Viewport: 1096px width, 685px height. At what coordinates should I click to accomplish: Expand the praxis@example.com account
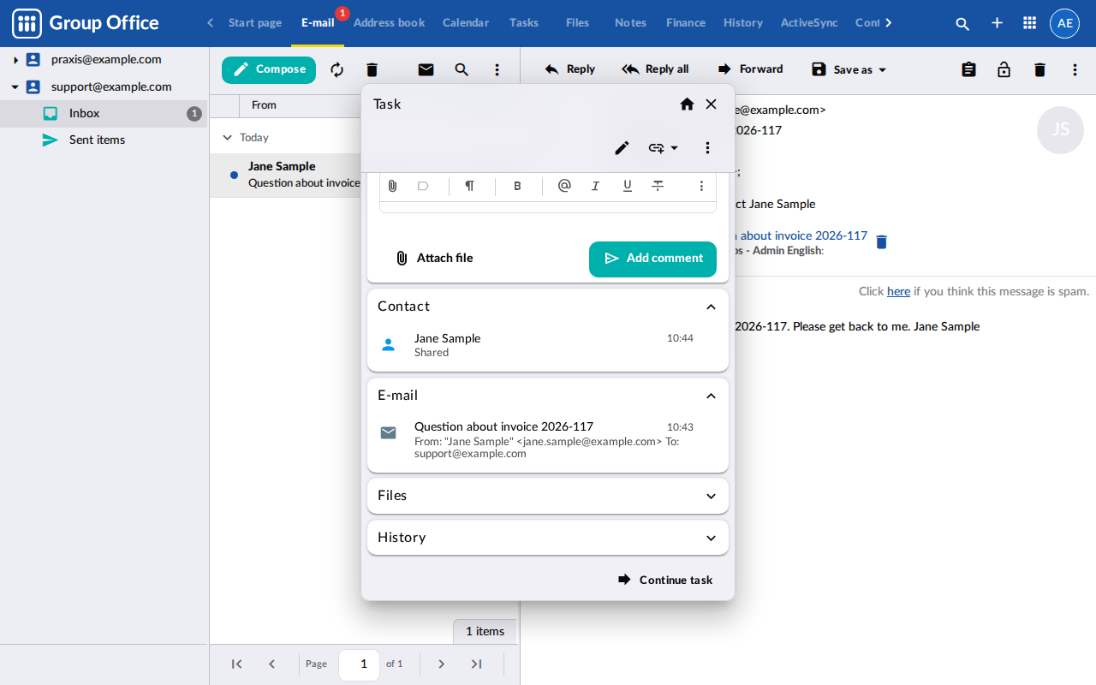(x=15, y=60)
